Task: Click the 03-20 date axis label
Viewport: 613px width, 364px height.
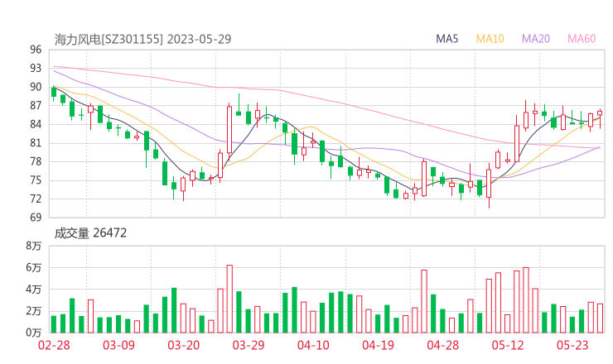Action: click(184, 345)
